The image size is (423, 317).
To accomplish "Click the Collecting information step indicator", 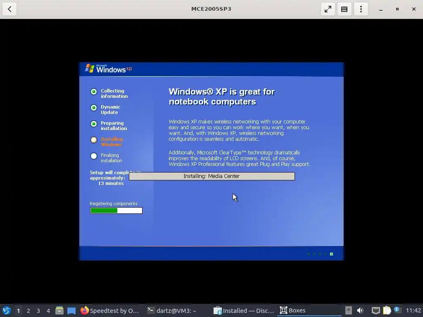I will click(x=94, y=92).
